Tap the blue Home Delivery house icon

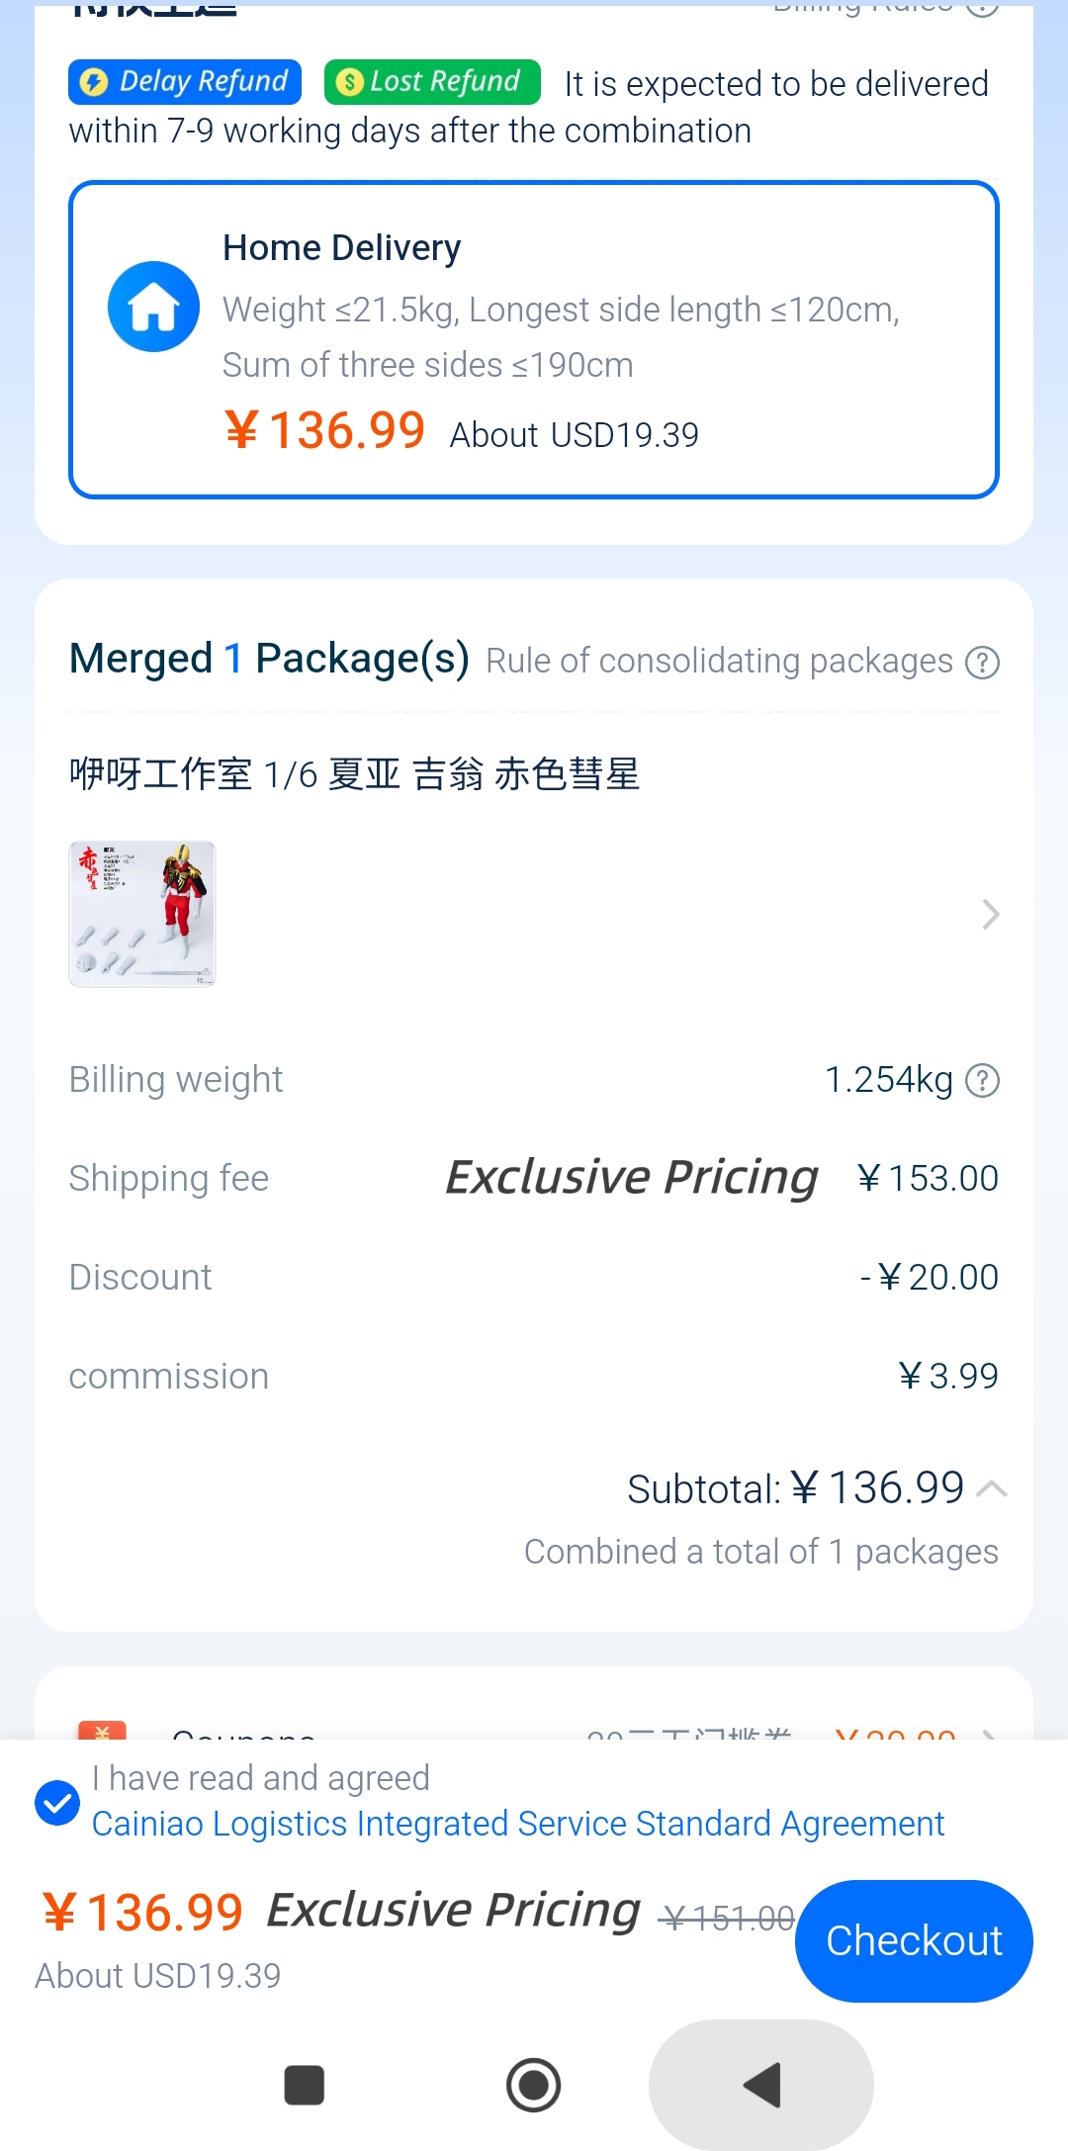coord(153,307)
